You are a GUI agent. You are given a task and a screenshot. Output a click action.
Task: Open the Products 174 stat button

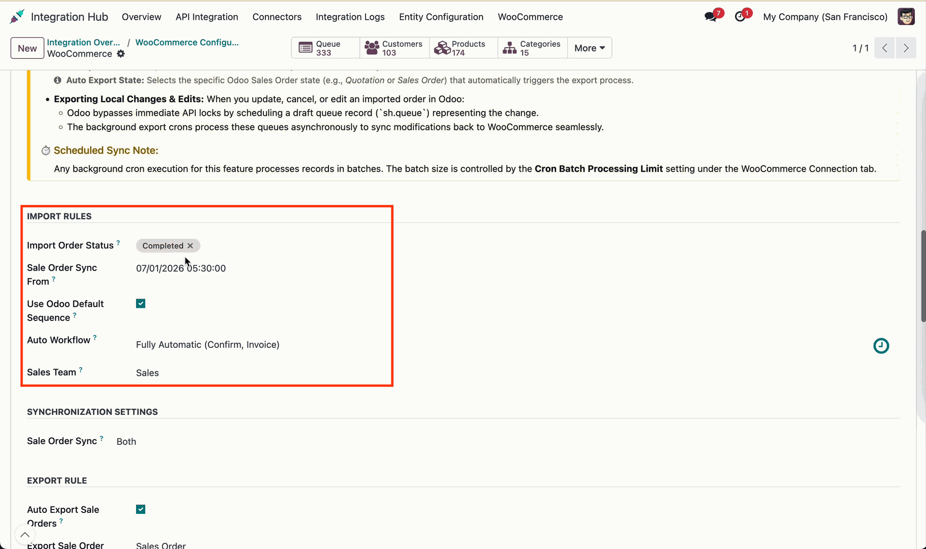pos(463,48)
